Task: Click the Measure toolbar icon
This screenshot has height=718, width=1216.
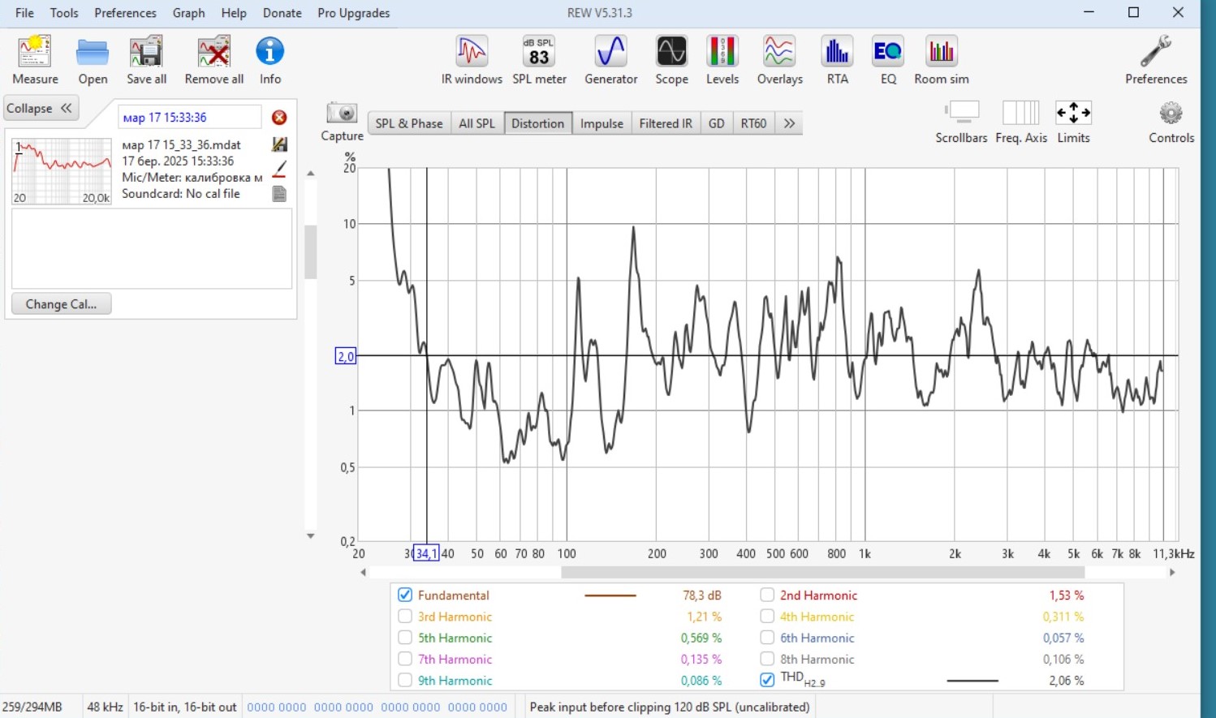Action: 35,54
